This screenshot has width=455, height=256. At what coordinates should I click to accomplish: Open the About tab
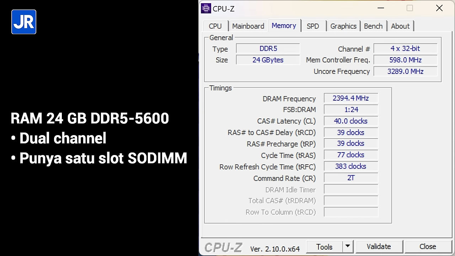[x=400, y=26]
